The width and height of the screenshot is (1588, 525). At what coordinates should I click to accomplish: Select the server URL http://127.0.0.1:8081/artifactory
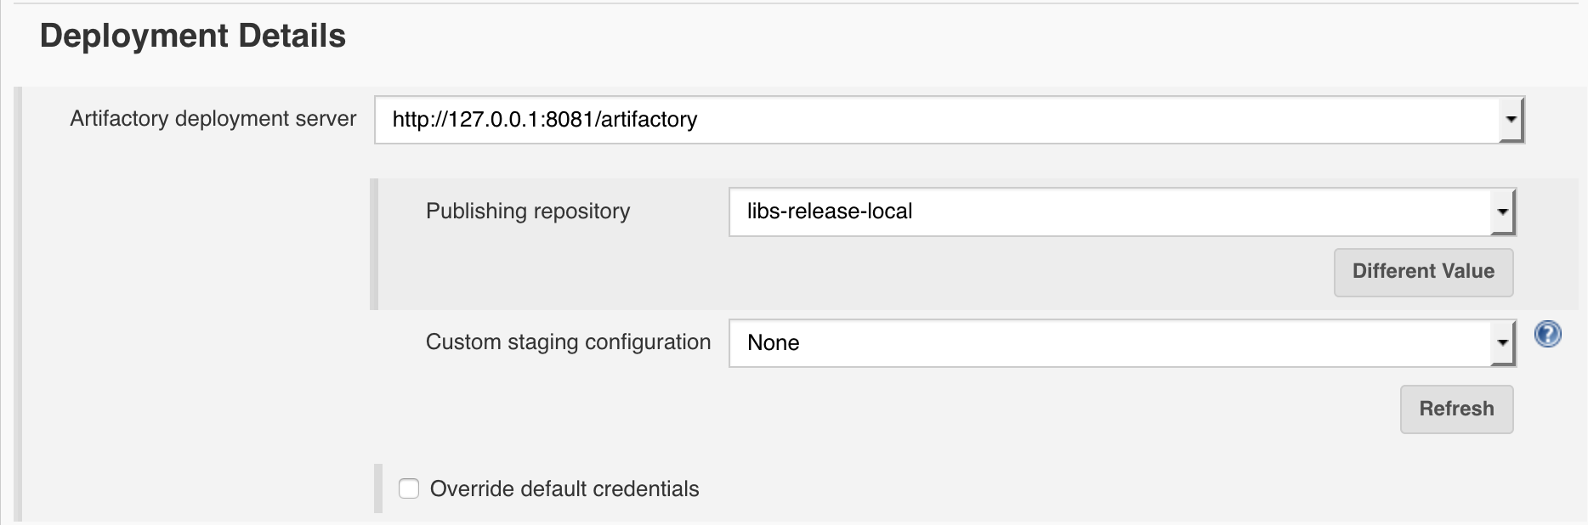pyautogui.click(x=544, y=120)
